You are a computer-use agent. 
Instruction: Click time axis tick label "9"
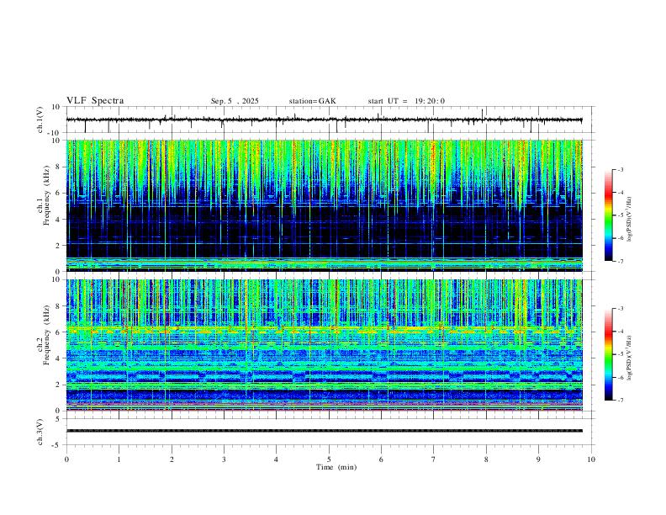coord(538,459)
